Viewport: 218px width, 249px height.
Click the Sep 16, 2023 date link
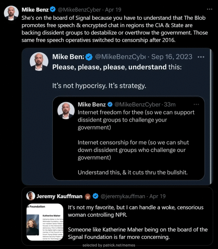[x=172, y=57]
